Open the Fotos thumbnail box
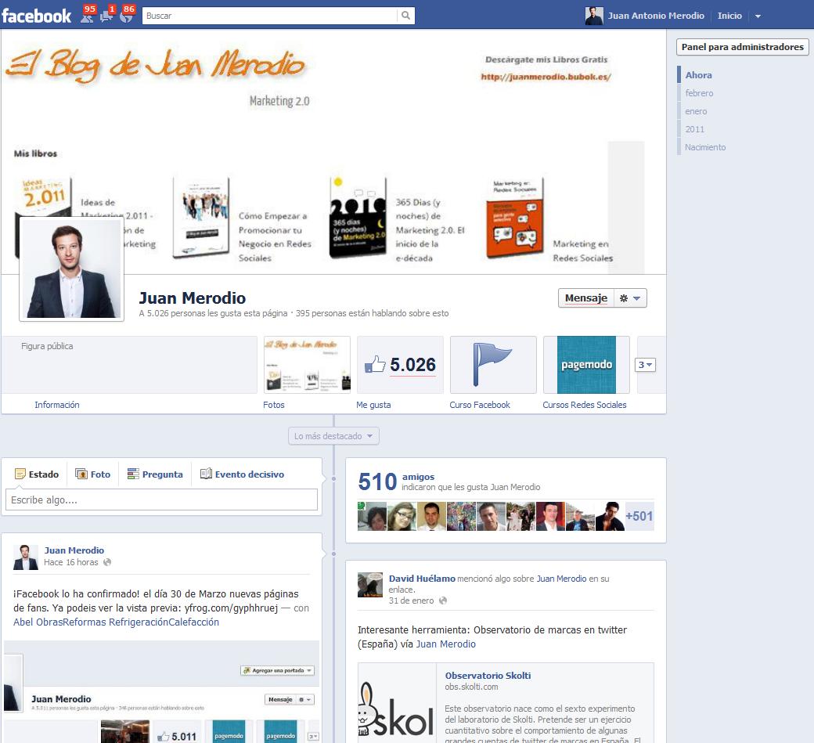 [x=307, y=365]
